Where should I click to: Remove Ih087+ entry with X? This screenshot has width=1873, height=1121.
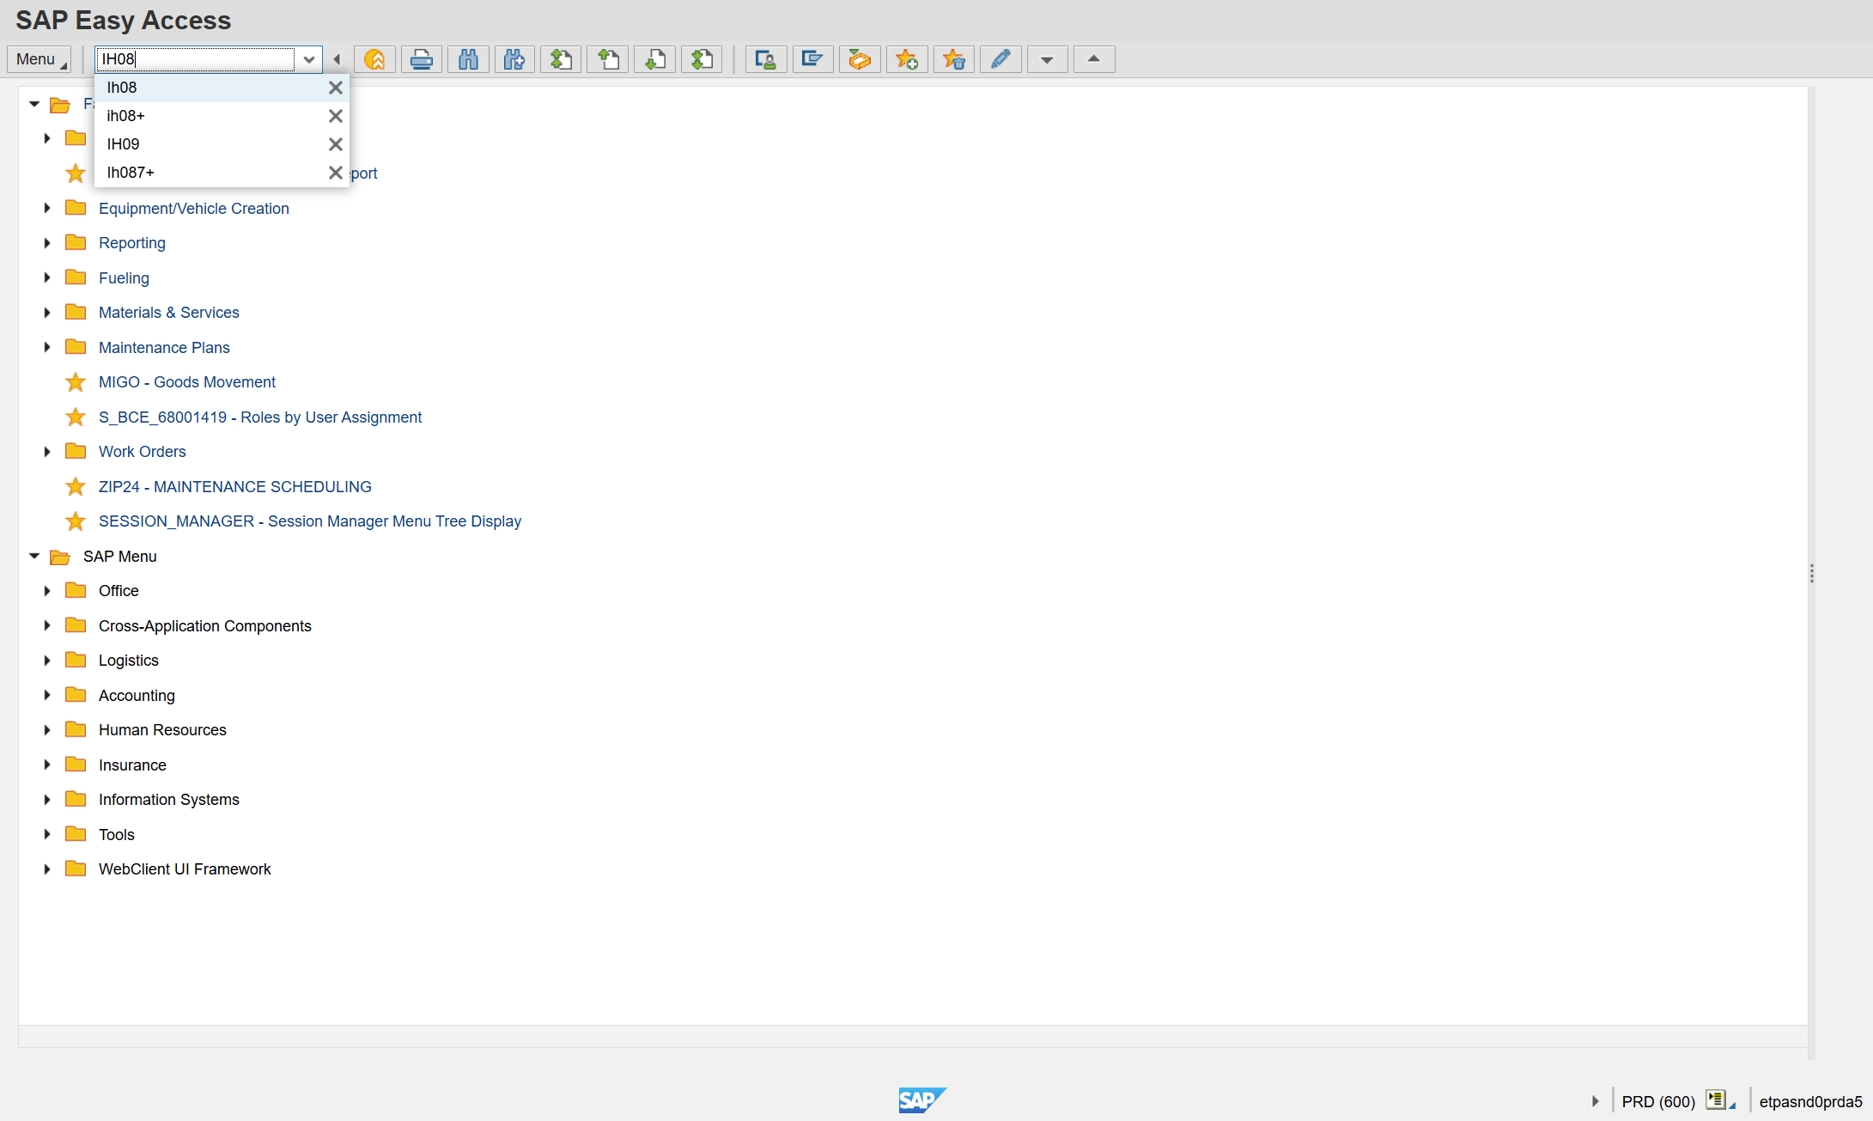336,173
